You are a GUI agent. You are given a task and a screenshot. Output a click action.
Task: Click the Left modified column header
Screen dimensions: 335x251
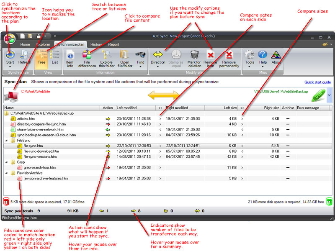pos(135,108)
